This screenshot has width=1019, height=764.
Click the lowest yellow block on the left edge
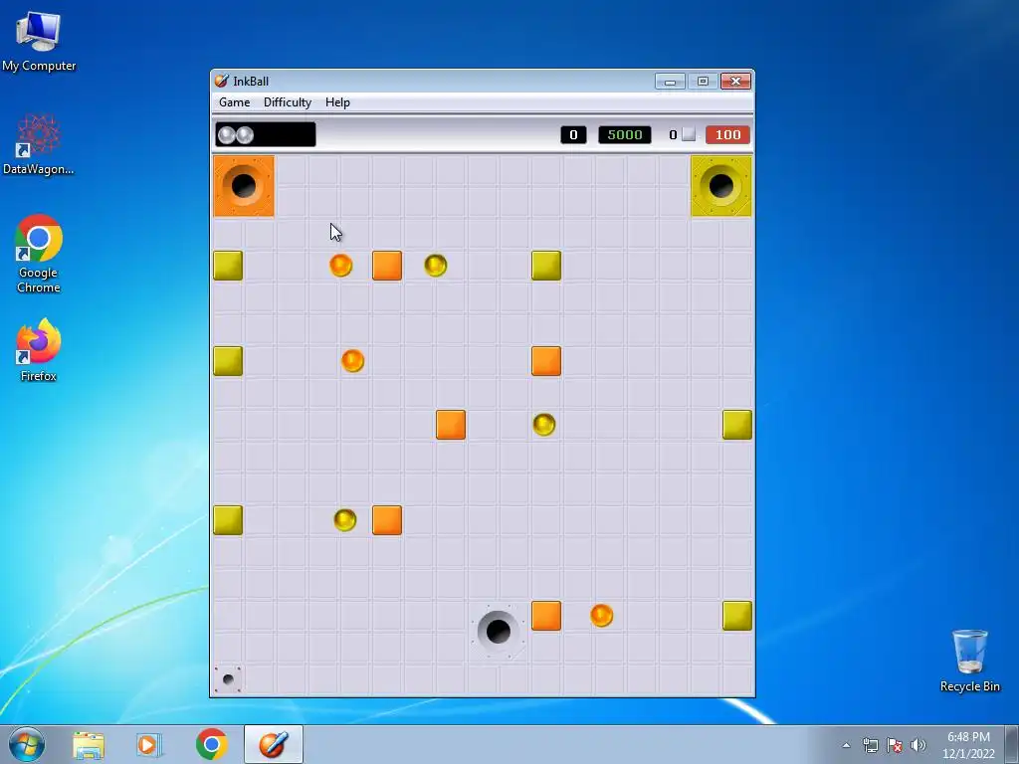tap(228, 520)
